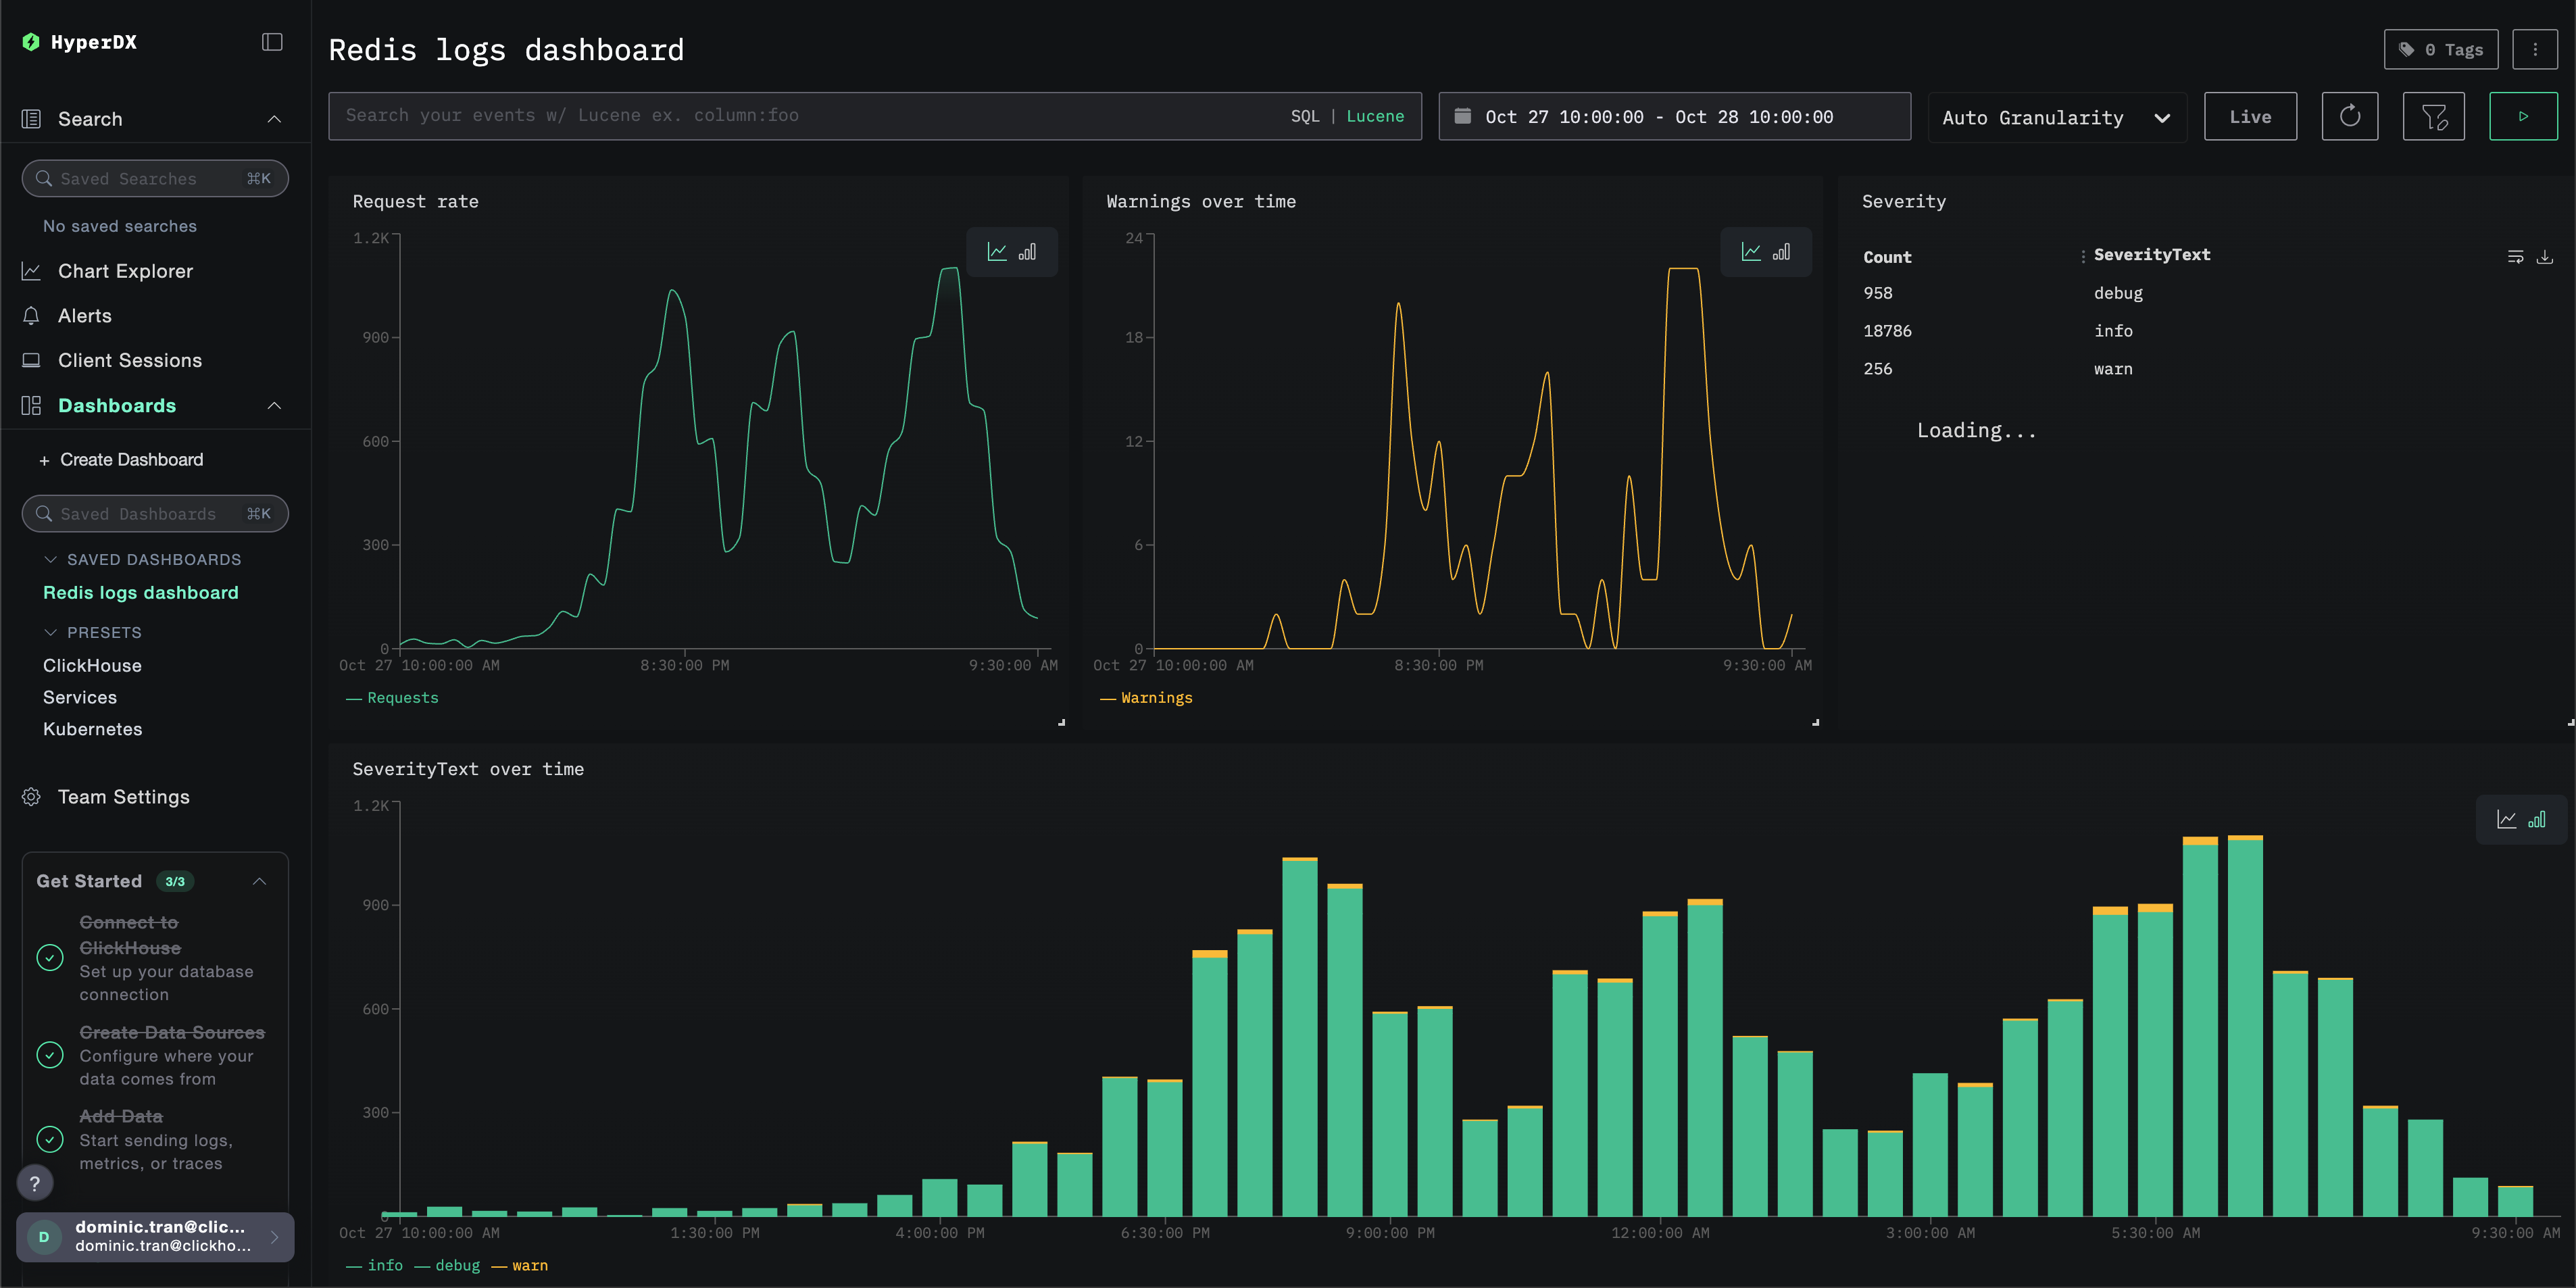2576x1288 pixels.
Task: Open the dashboard three-dot options menu
Action: (x=2536, y=48)
